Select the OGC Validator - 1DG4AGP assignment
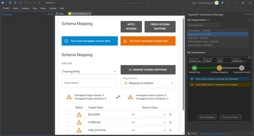 pyautogui.click(x=218, y=31)
